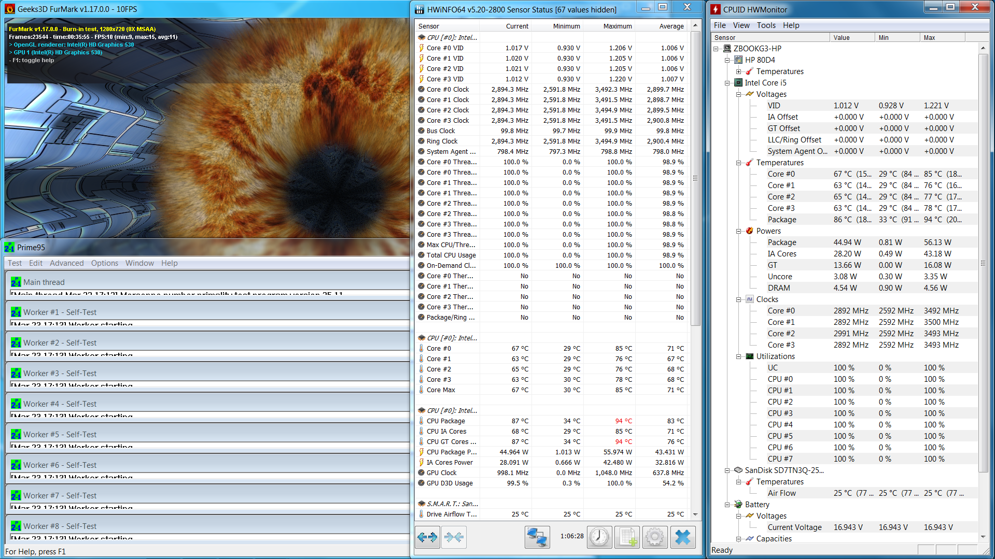Screen dimensions: 995x559
Task: Click HWiNFO clock reset timer button
Action: point(599,537)
